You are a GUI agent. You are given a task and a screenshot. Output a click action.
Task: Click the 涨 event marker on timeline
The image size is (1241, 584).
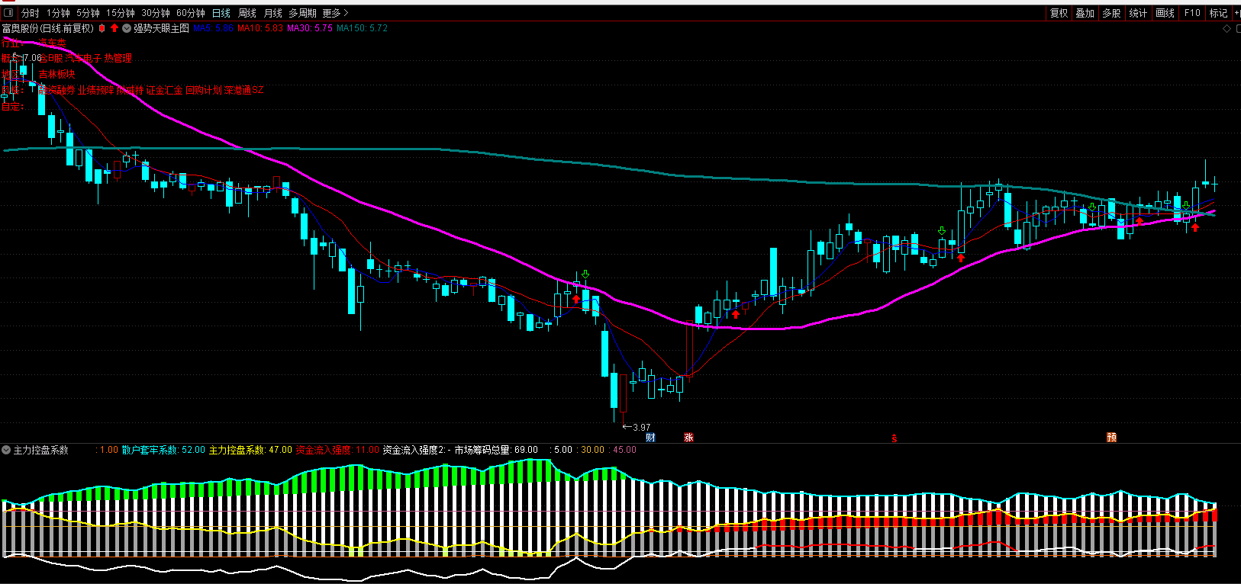click(x=688, y=438)
